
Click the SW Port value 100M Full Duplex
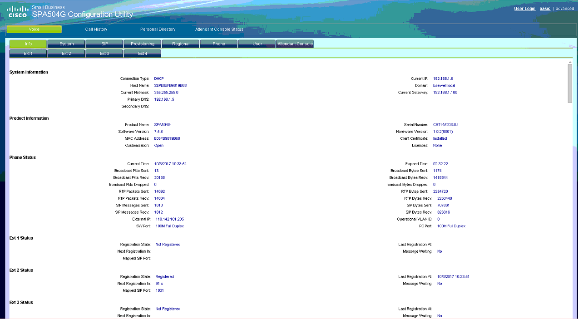point(169,226)
